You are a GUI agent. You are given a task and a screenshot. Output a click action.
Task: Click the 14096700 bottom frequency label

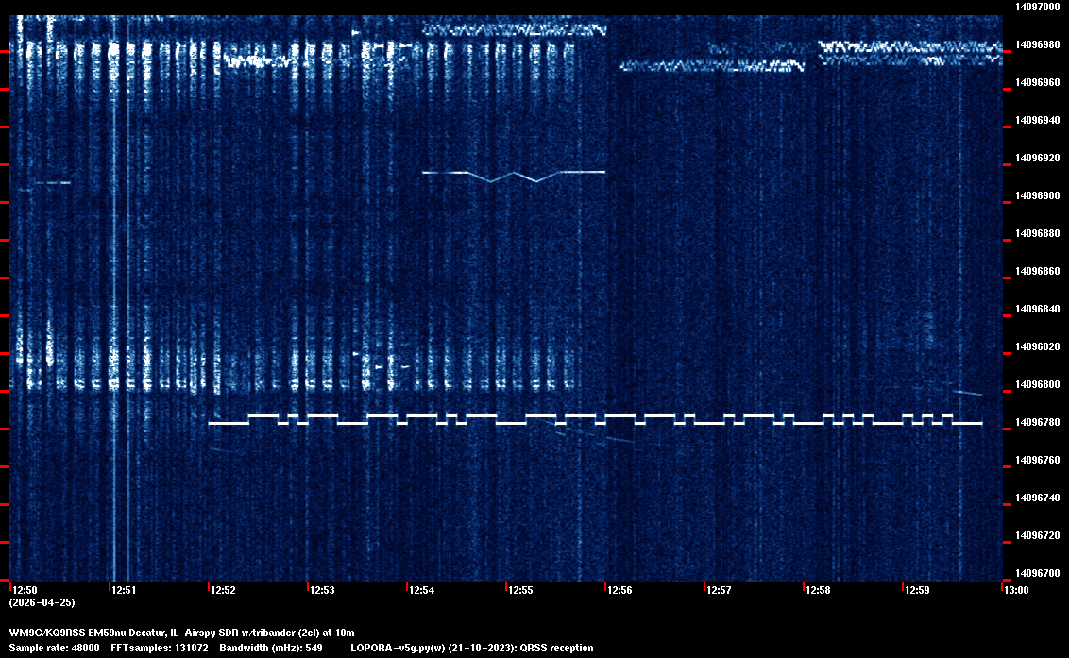pyautogui.click(x=1035, y=573)
